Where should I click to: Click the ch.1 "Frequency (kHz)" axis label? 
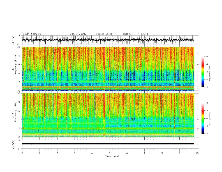[16, 65]
